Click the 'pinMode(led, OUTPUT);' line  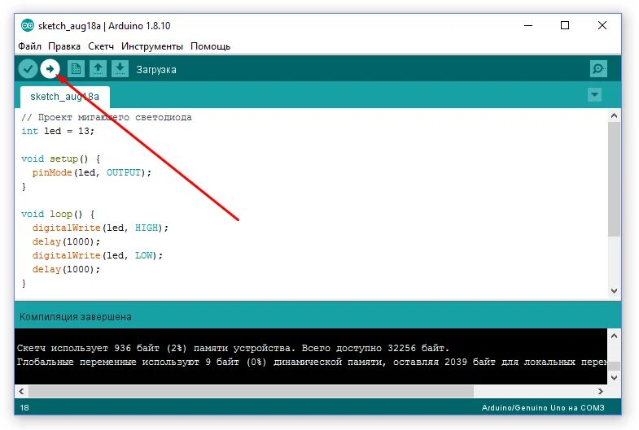(92, 172)
